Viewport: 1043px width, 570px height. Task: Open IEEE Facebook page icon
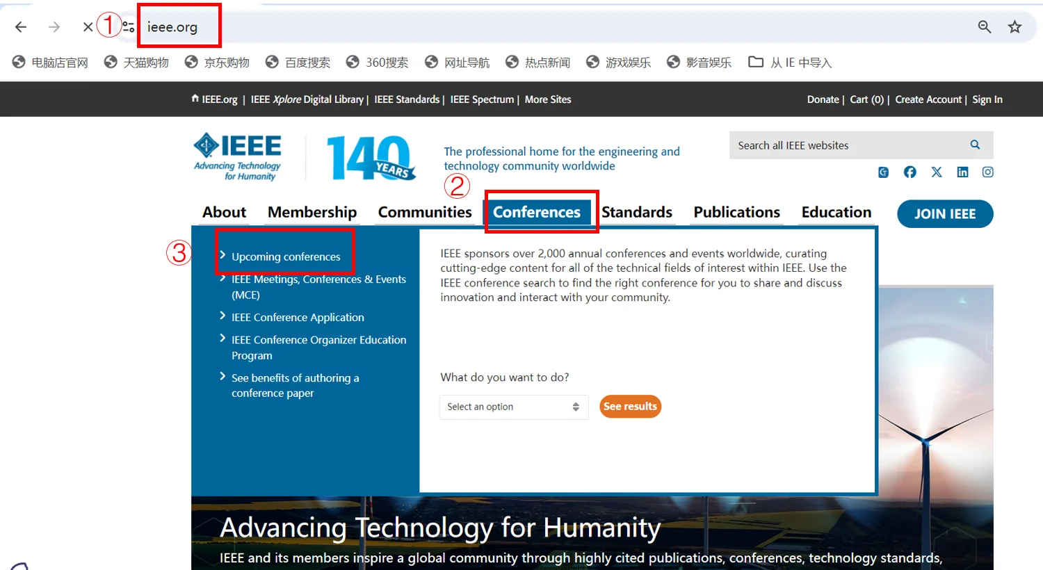(x=909, y=172)
